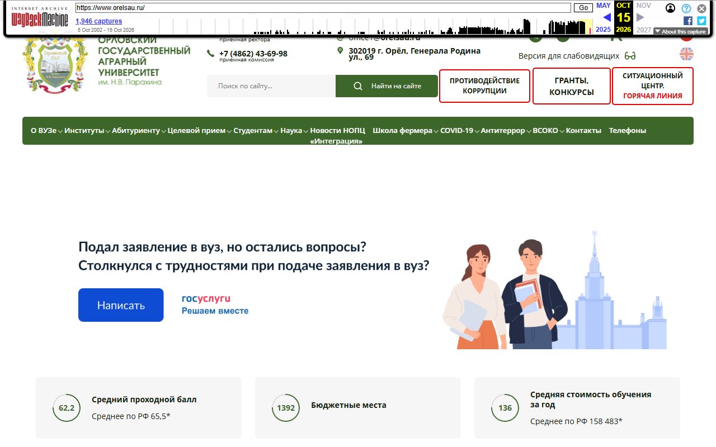Image resolution: width=716 pixels, height=447 pixels.
Task: Share capture via the Facebook icon
Action: coord(688,21)
